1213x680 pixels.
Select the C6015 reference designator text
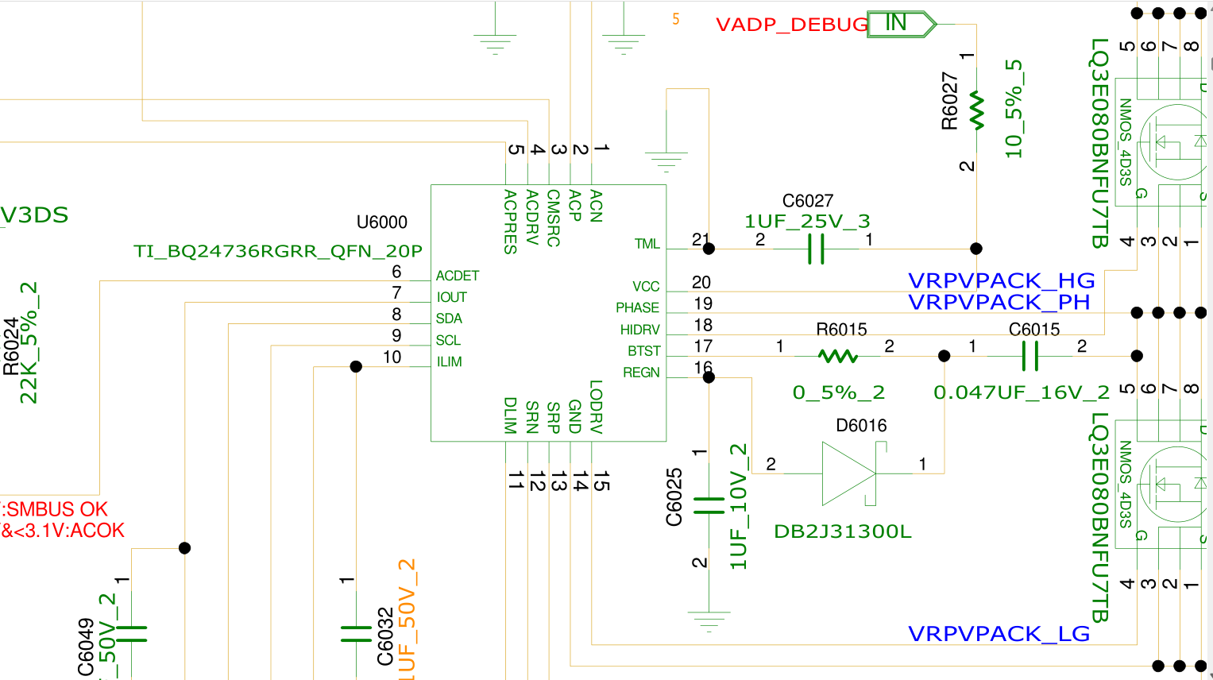pyautogui.click(x=1034, y=330)
